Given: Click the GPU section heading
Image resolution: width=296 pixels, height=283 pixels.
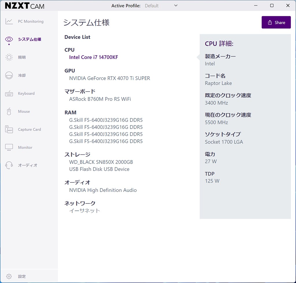Looking at the screenshot, I should 70,71.
